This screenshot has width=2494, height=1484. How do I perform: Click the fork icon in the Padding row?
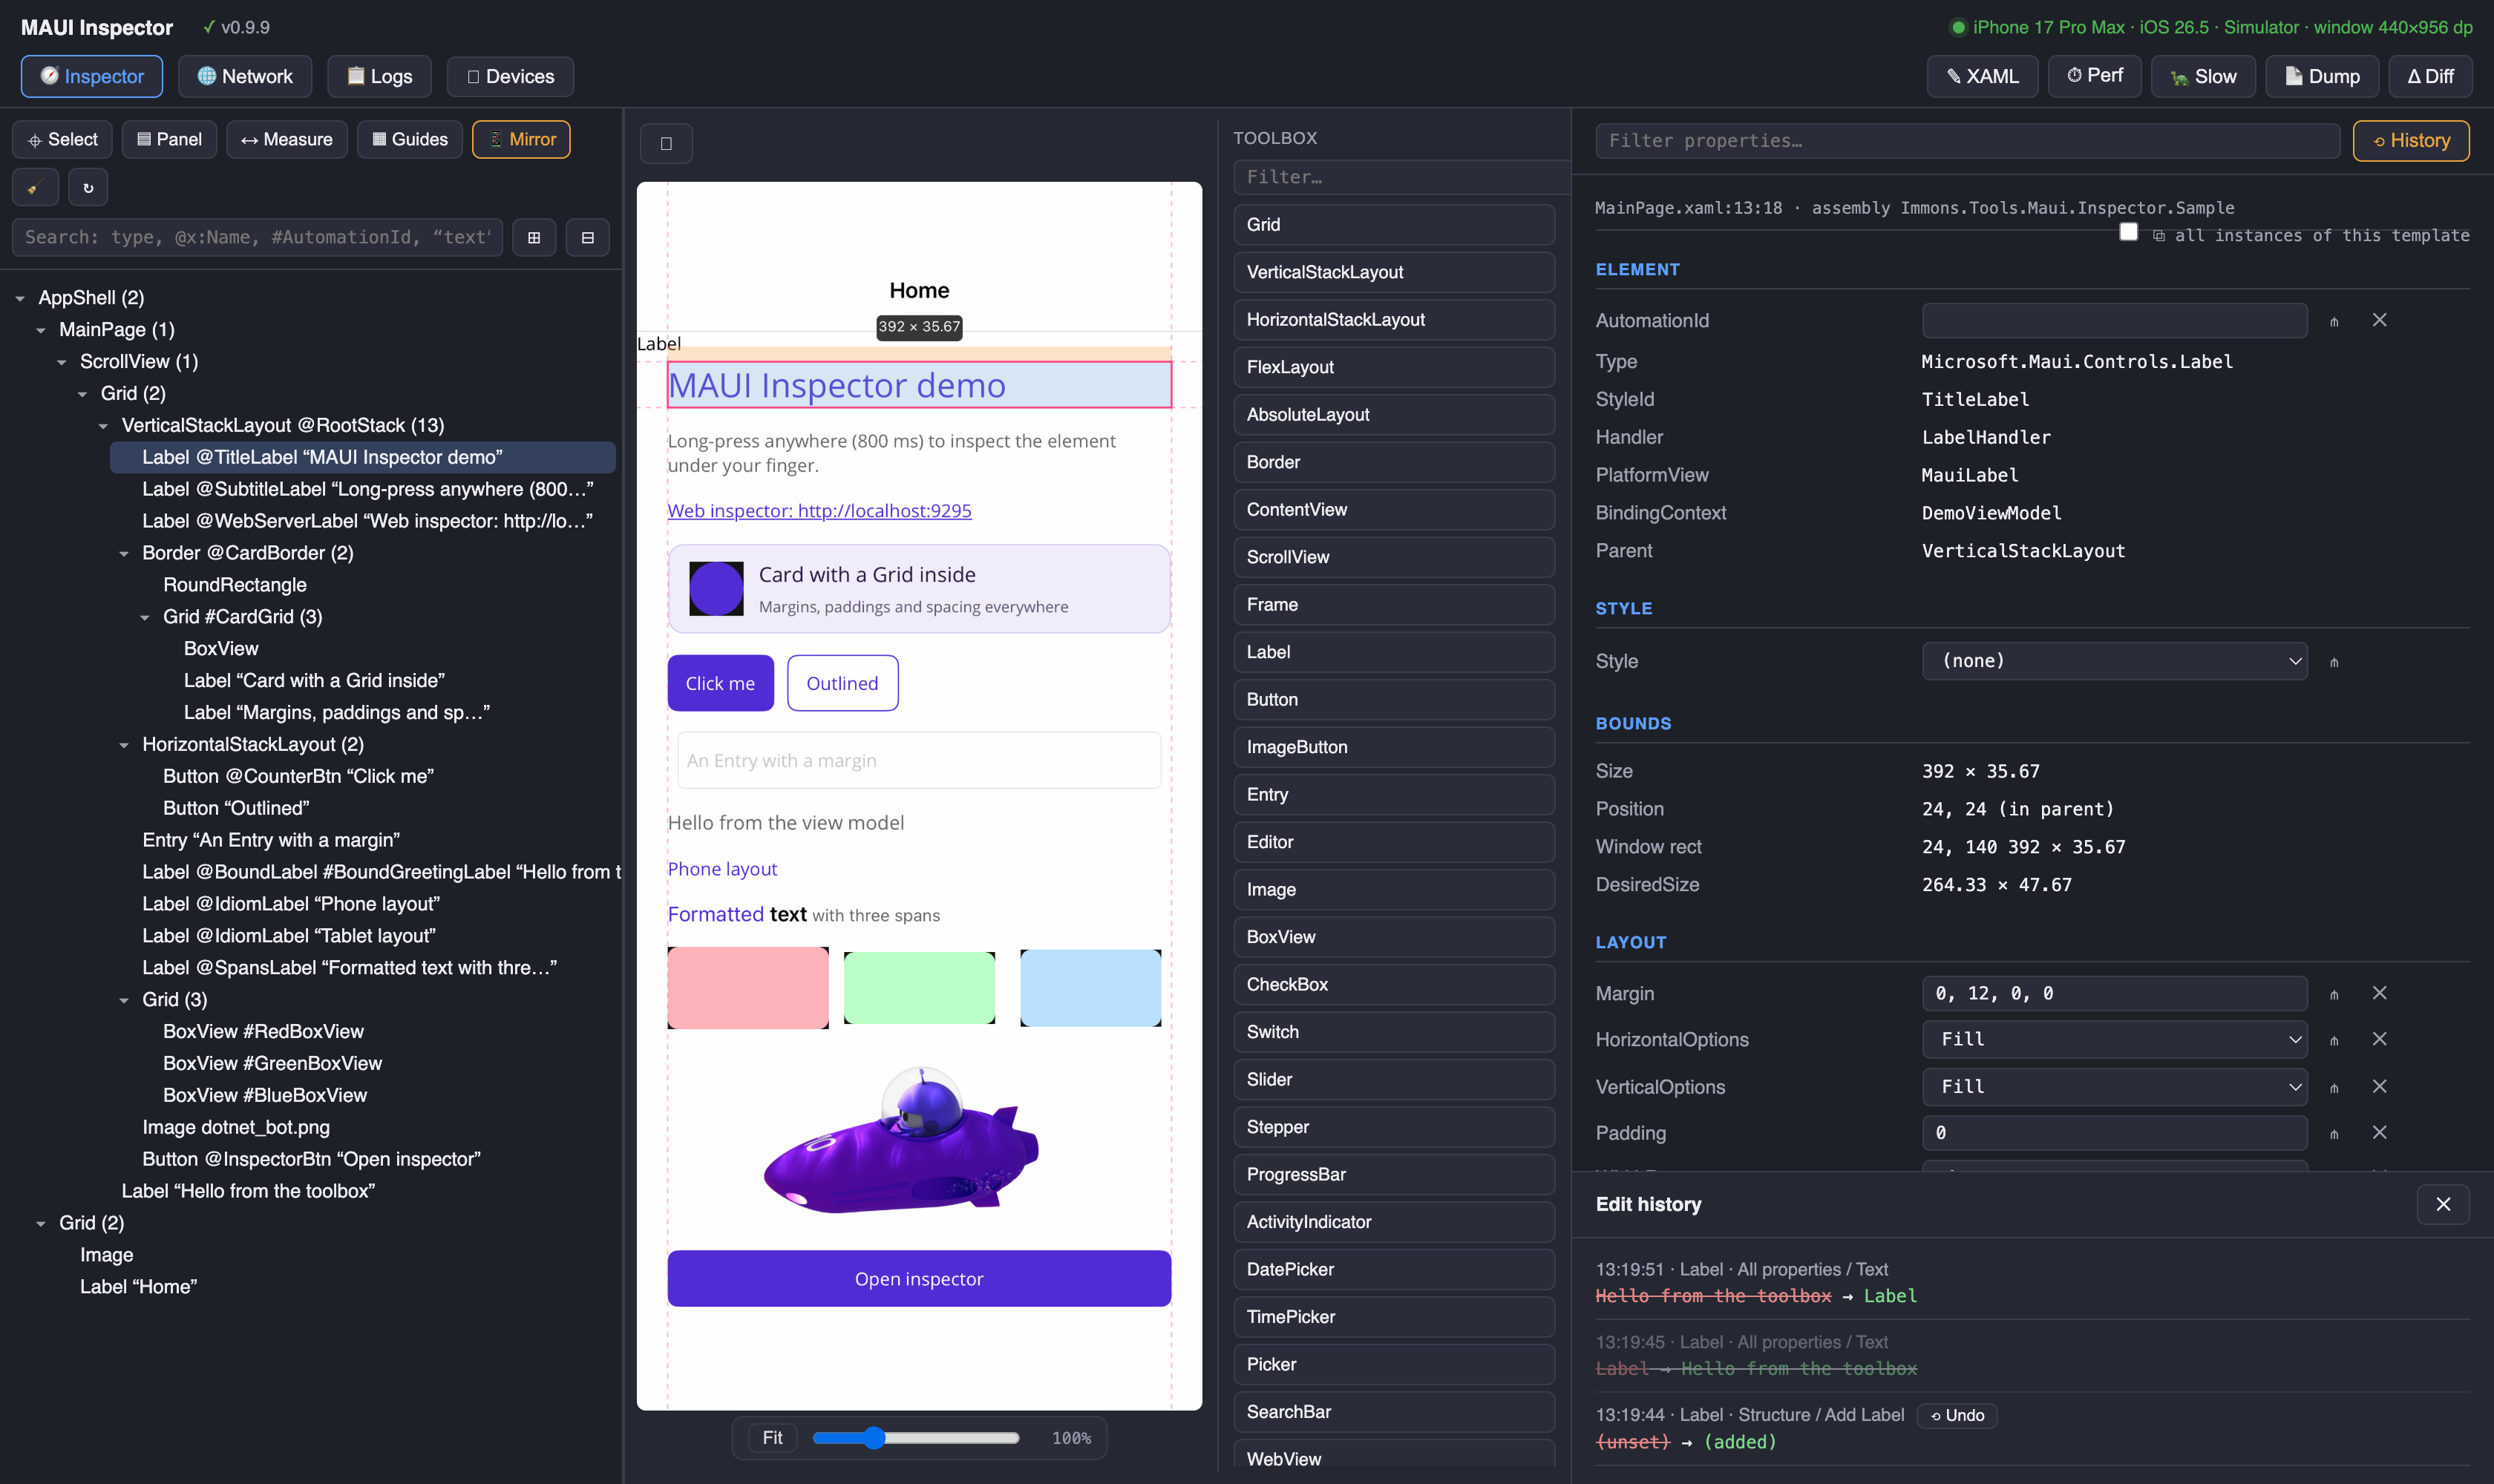(x=2334, y=1133)
